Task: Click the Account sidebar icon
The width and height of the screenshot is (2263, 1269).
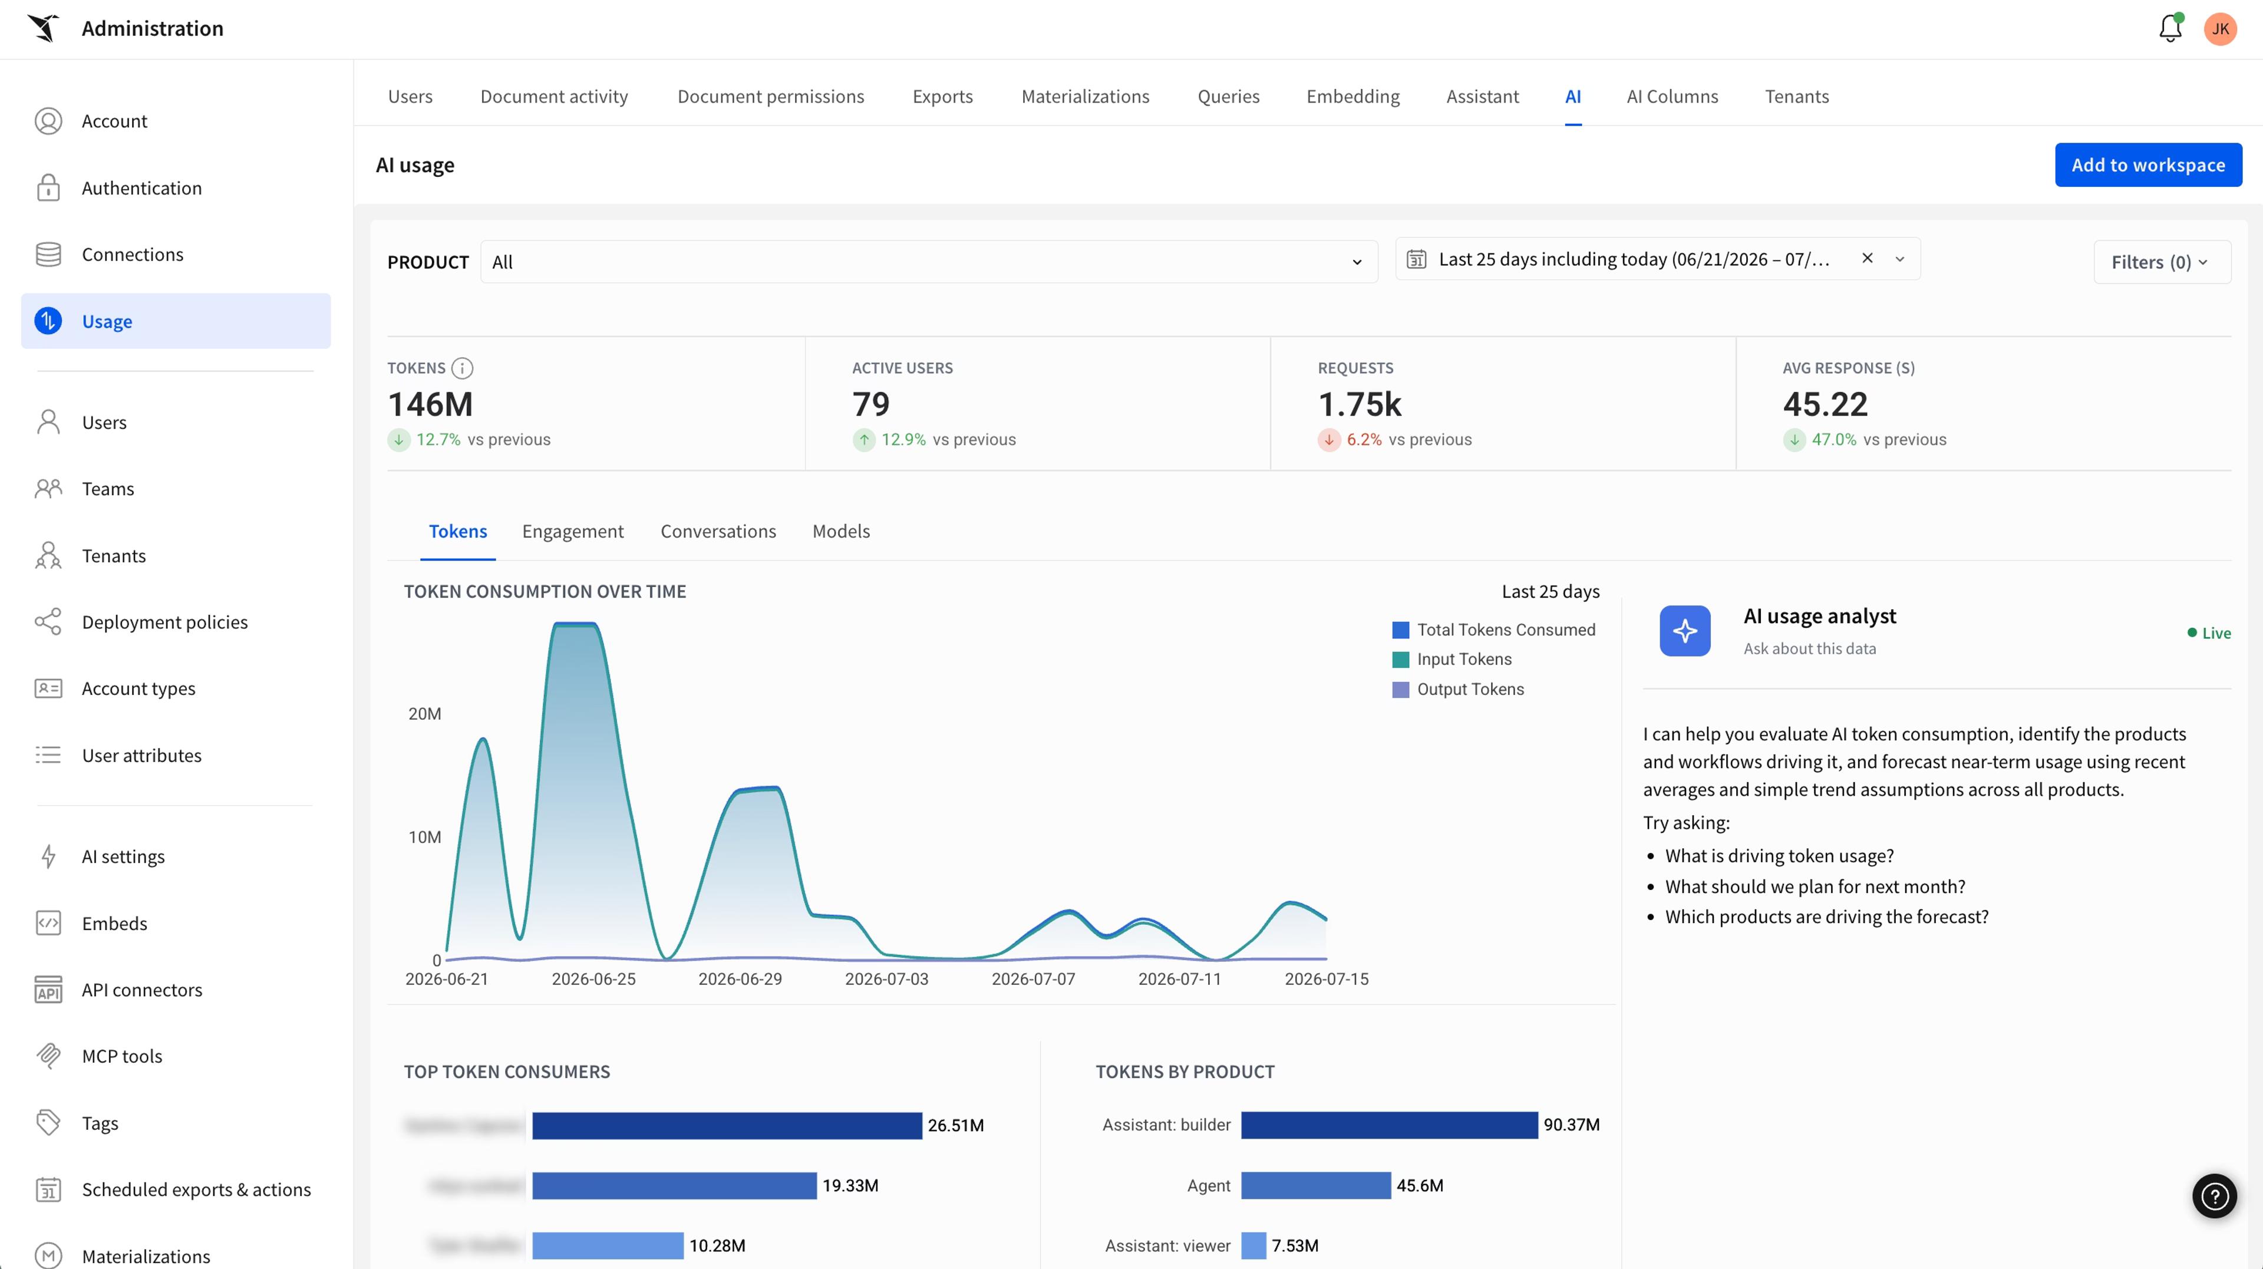Action: click(x=48, y=121)
